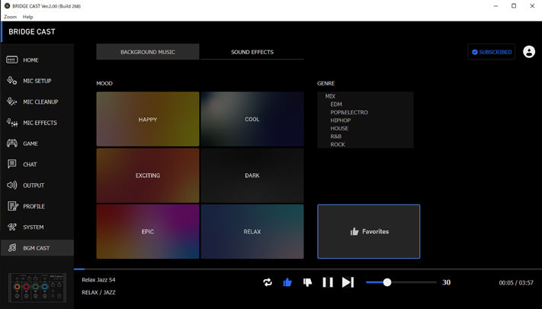Select MIX in genre list
Screen dimensions: 542x309
click(x=330, y=96)
